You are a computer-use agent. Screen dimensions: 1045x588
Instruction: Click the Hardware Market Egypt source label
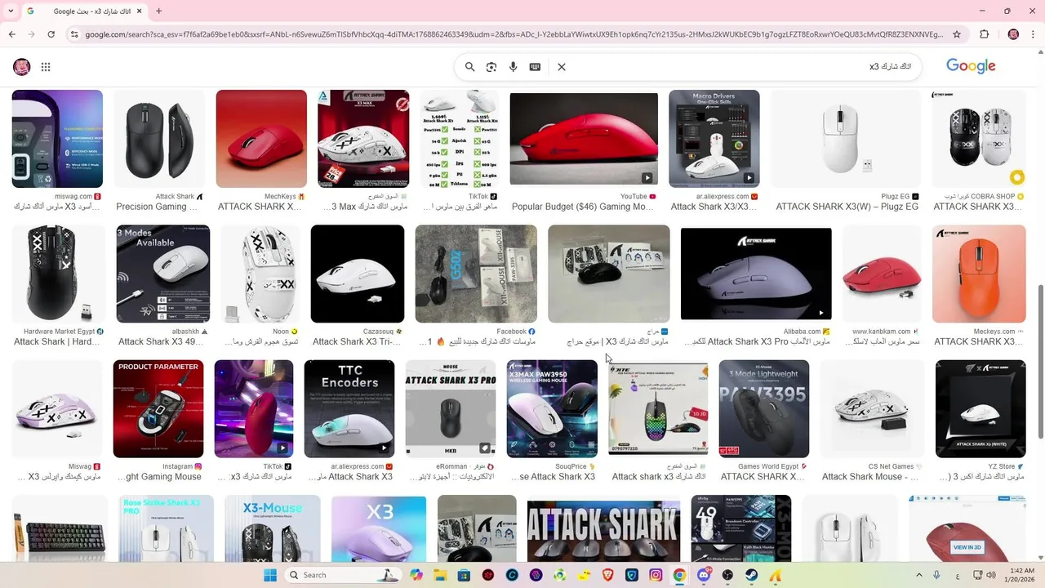click(x=59, y=332)
